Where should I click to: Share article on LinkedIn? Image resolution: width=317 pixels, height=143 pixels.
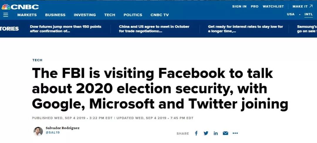point(216,133)
